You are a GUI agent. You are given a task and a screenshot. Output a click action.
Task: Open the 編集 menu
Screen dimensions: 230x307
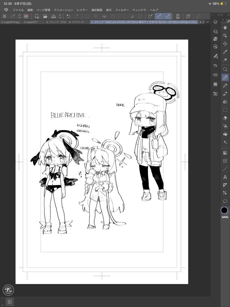tap(30, 10)
